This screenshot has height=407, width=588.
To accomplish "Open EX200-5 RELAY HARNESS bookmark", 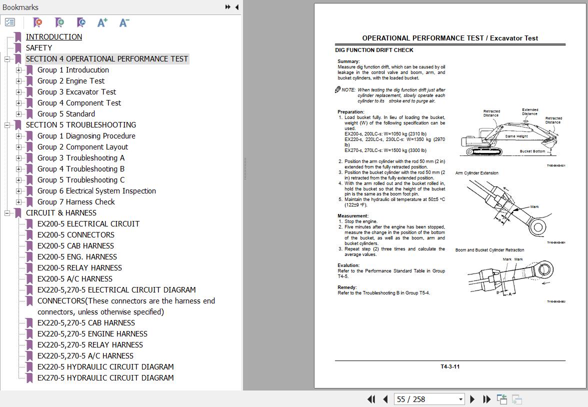I will tap(80, 268).
